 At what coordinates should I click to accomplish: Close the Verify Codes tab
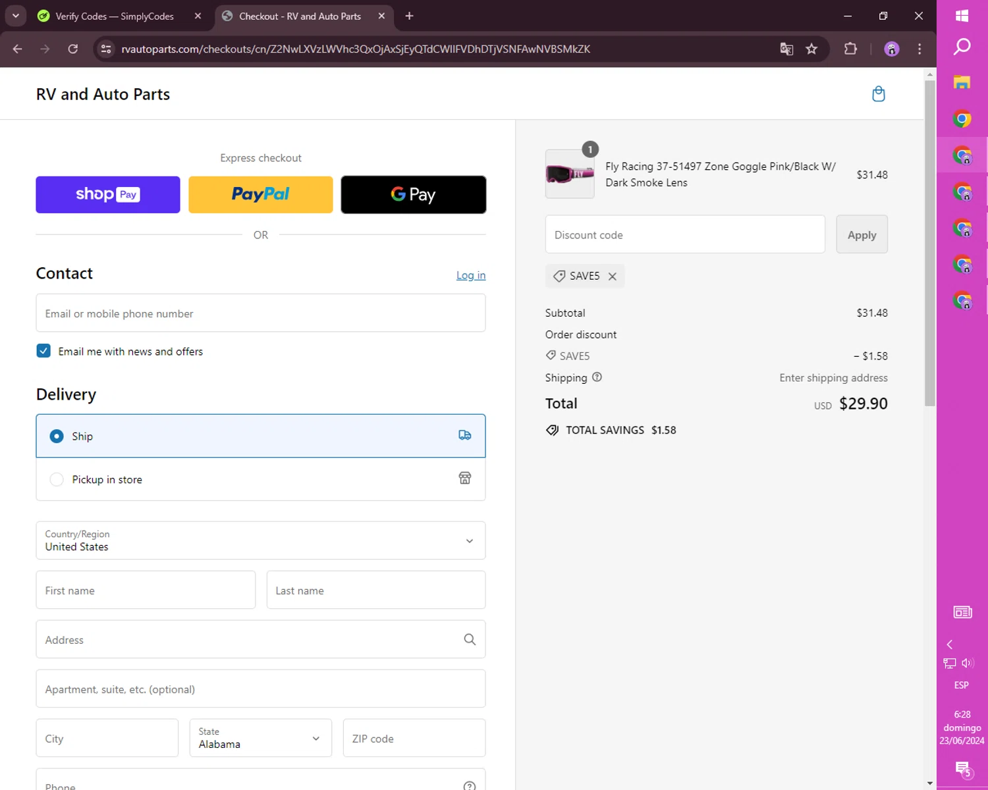pos(198,16)
